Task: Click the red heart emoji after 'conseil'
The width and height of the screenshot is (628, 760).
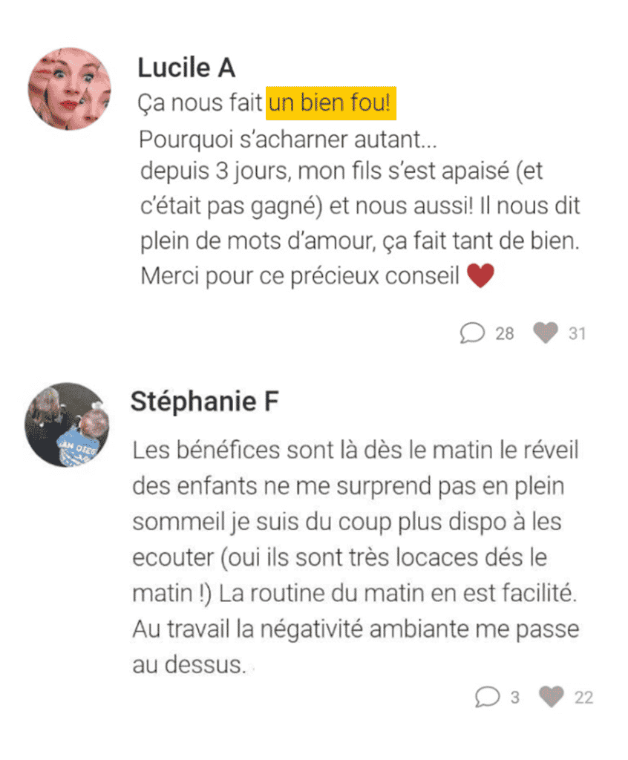Action: coord(480,277)
